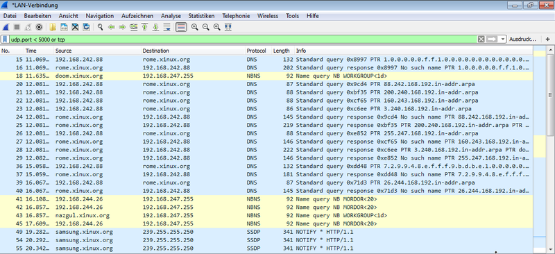Sort by the Protocol column header
The image size is (555, 254).
point(258,51)
